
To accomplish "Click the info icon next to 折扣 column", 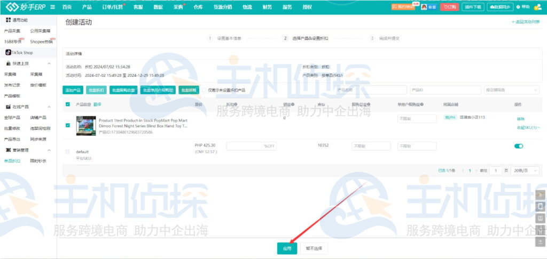I will click(x=236, y=104).
